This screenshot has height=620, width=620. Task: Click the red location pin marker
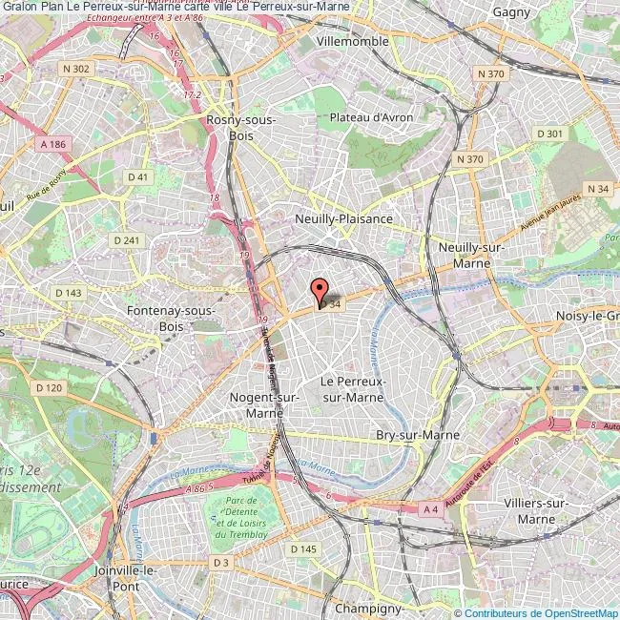click(320, 293)
